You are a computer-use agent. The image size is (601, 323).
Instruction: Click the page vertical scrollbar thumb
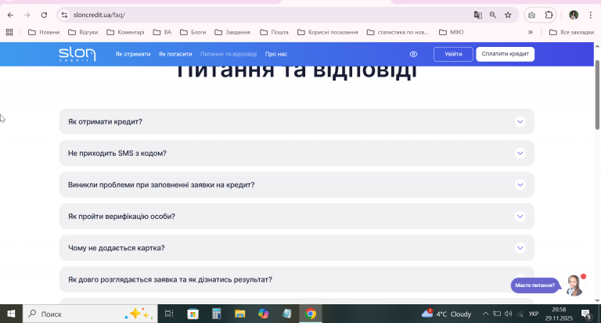597,95
